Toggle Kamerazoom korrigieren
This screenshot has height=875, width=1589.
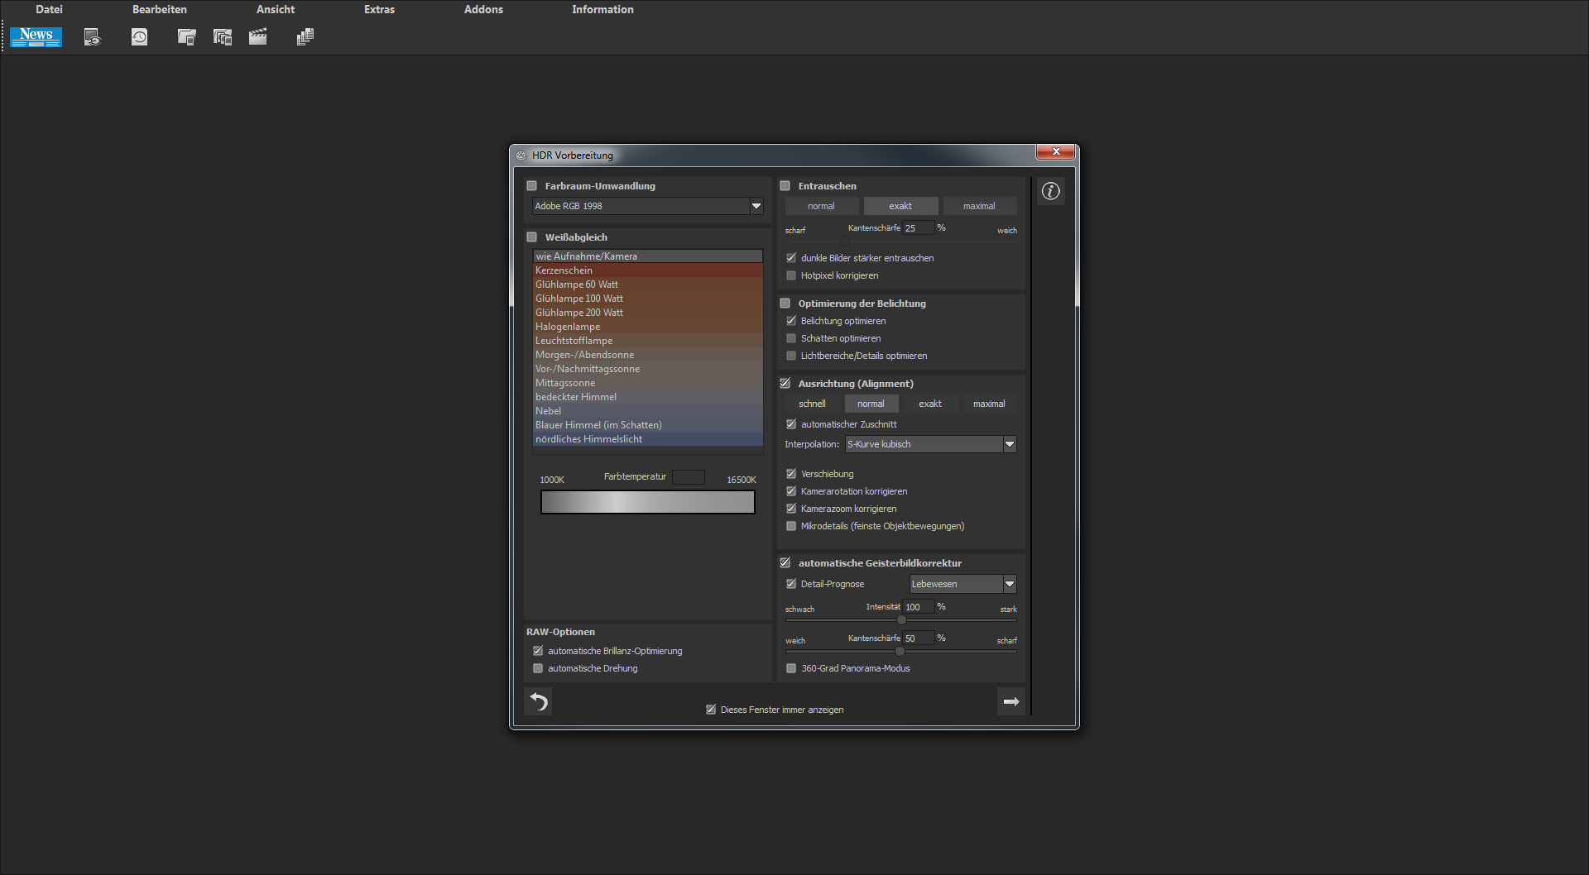click(791, 509)
